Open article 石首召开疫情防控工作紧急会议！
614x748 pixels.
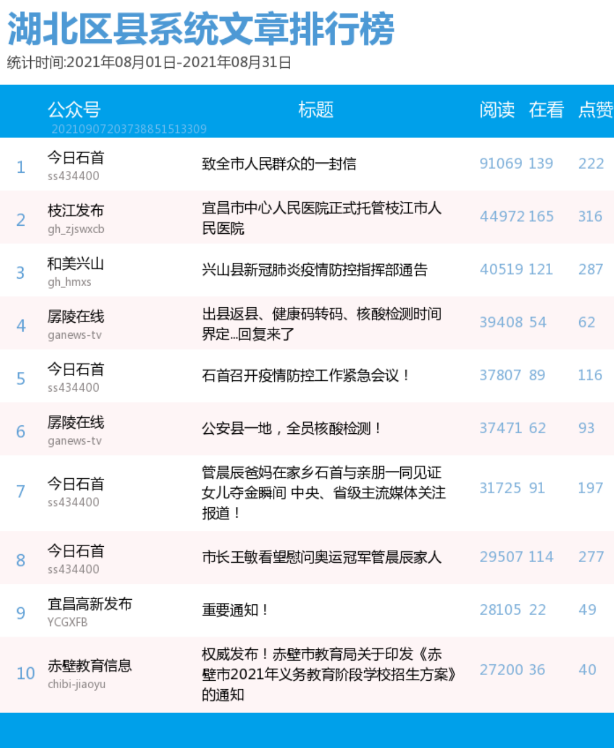tap(306, 376)
